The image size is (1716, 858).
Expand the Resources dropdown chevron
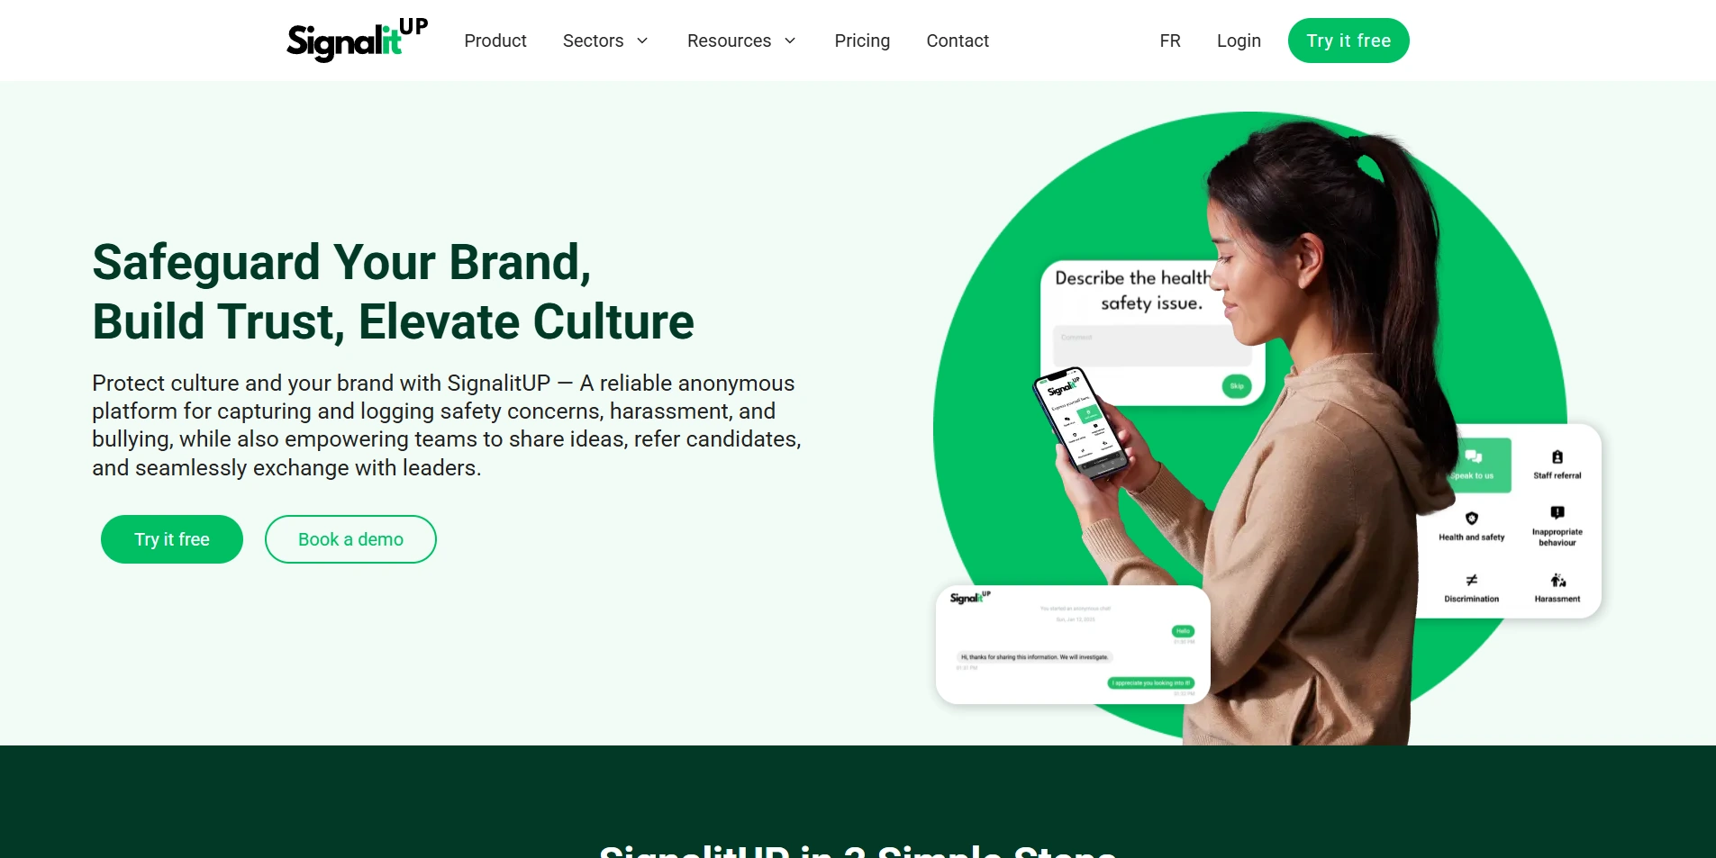coord(790,41)
